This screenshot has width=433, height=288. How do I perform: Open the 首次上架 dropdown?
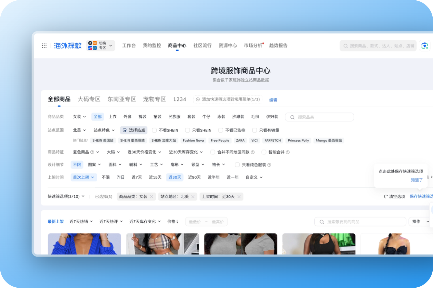[84, 177]
